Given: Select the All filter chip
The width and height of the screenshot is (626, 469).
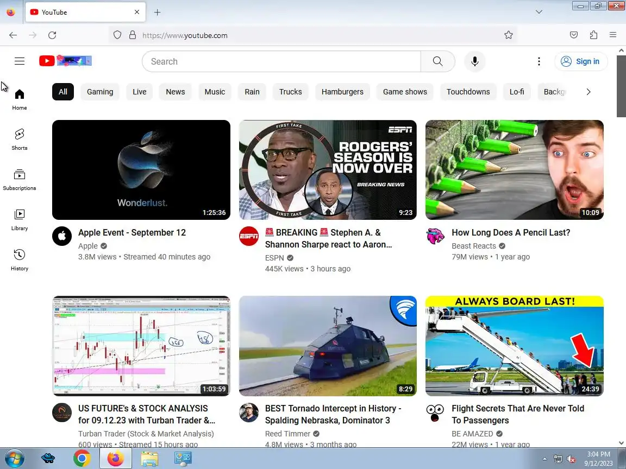Looking at the screenshot, I should coord(63,92).
